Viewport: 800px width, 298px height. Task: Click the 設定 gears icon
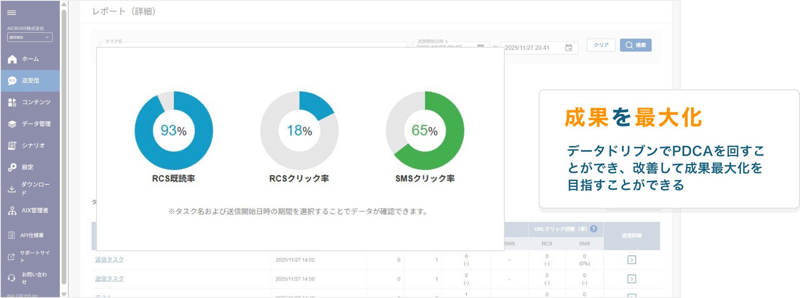[12, 167]
